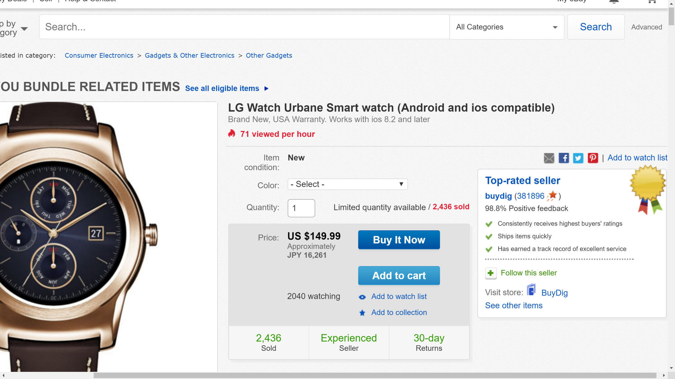Click the BuyDig store logo icon
675x379 pixels.
pyautogui.click(x=531, y=290)
